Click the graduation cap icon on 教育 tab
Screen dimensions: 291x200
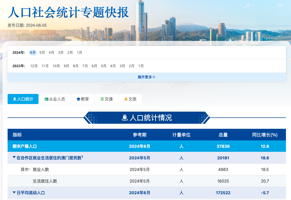click(x=78, y=99)
